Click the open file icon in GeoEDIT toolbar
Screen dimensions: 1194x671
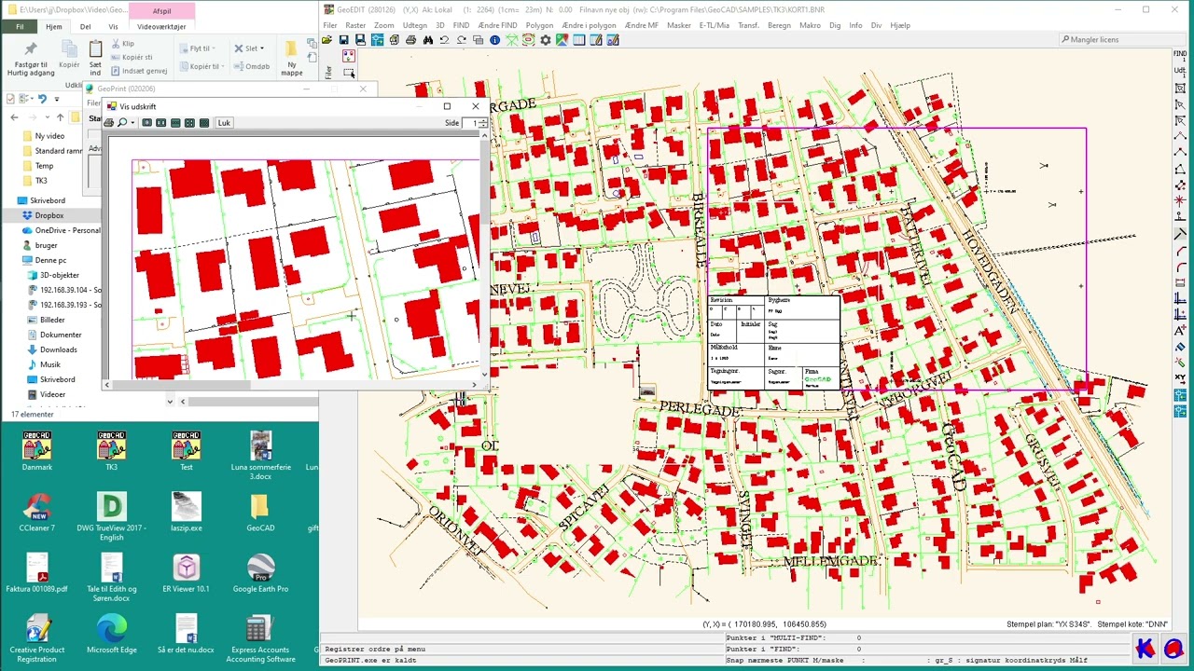327,40
